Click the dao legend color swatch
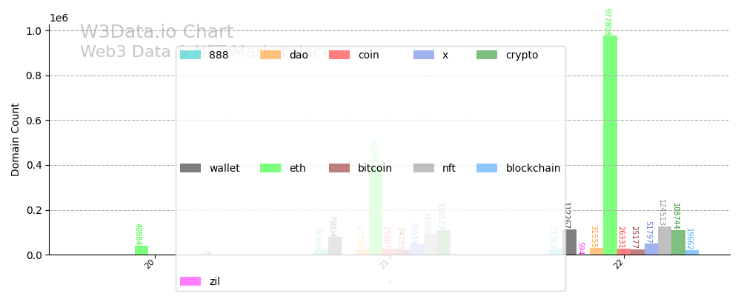Screen dimensions: 741x296 (x=270, y=55)
